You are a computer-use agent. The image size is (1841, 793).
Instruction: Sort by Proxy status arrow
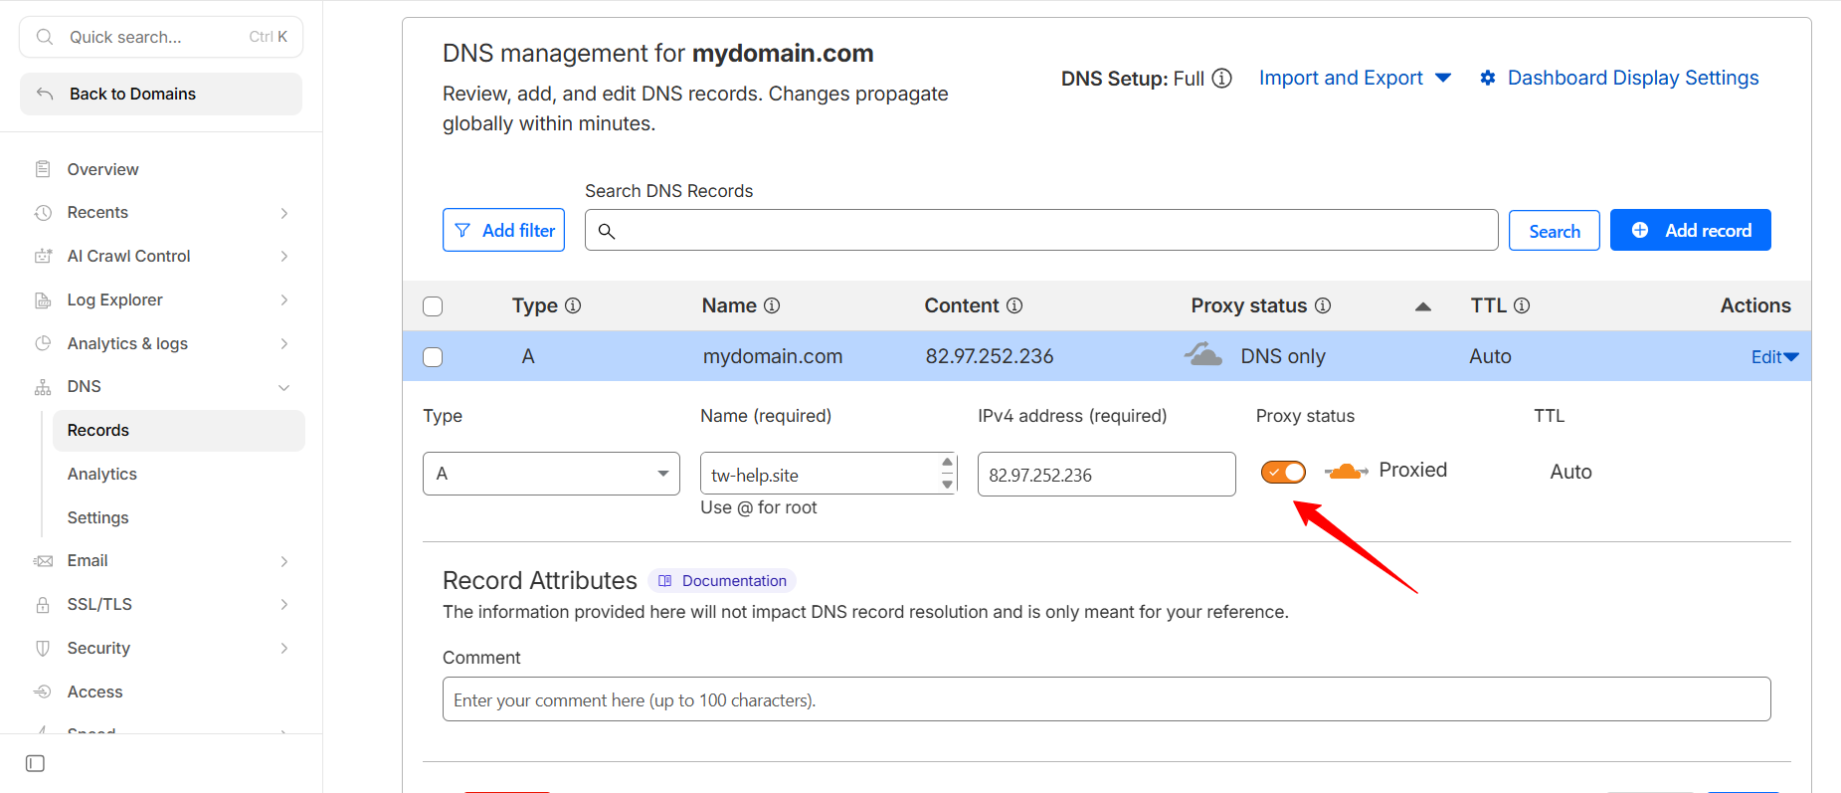[1423, 306]
